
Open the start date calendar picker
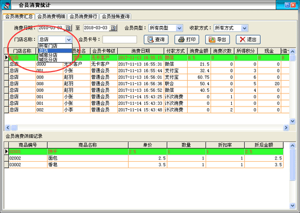pos(68,28)
